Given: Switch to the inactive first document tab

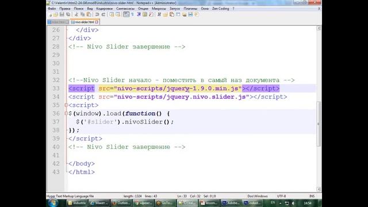Looking at the screenshot, I should tap(58, 22).
